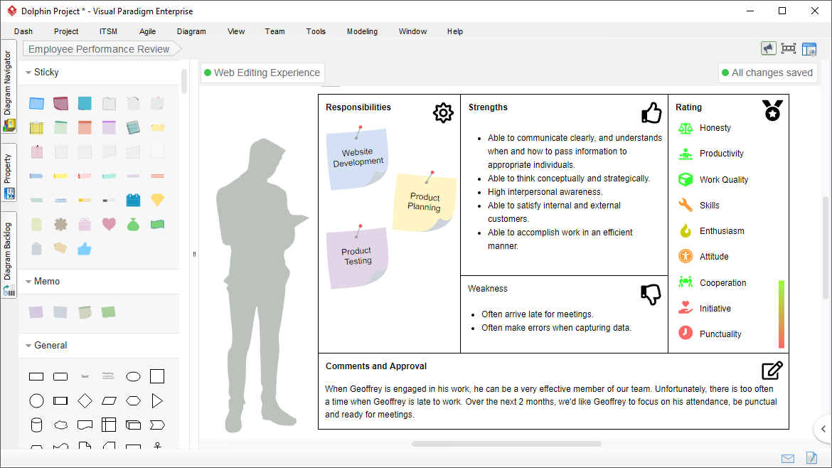
Task: Choose the pink gift box shape
Action: 85,225
